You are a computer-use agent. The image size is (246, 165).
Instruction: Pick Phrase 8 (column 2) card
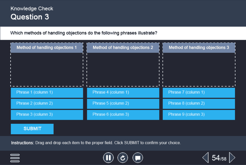[199, 103]
